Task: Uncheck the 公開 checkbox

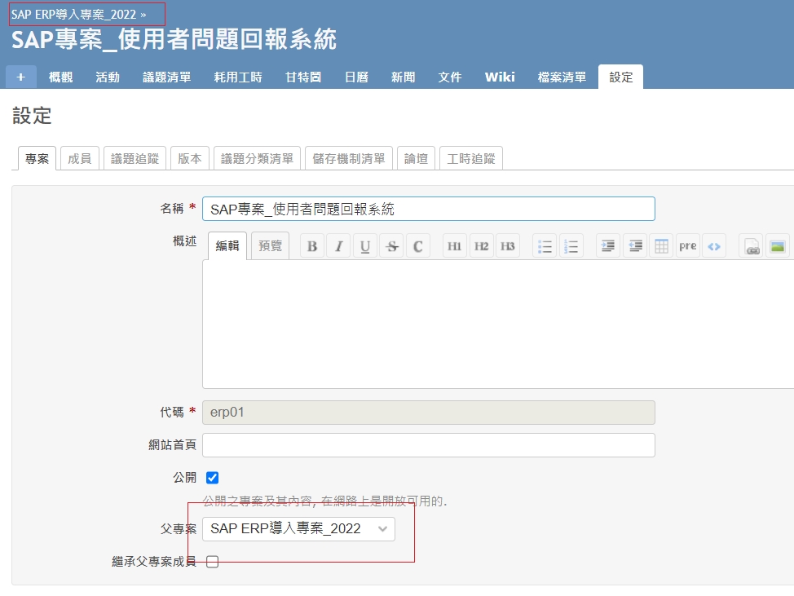Action: 213,478
